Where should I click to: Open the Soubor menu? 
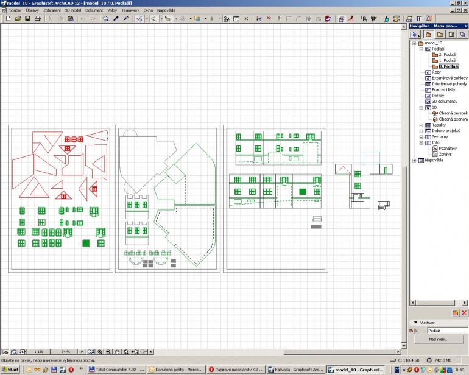(15, 10)
